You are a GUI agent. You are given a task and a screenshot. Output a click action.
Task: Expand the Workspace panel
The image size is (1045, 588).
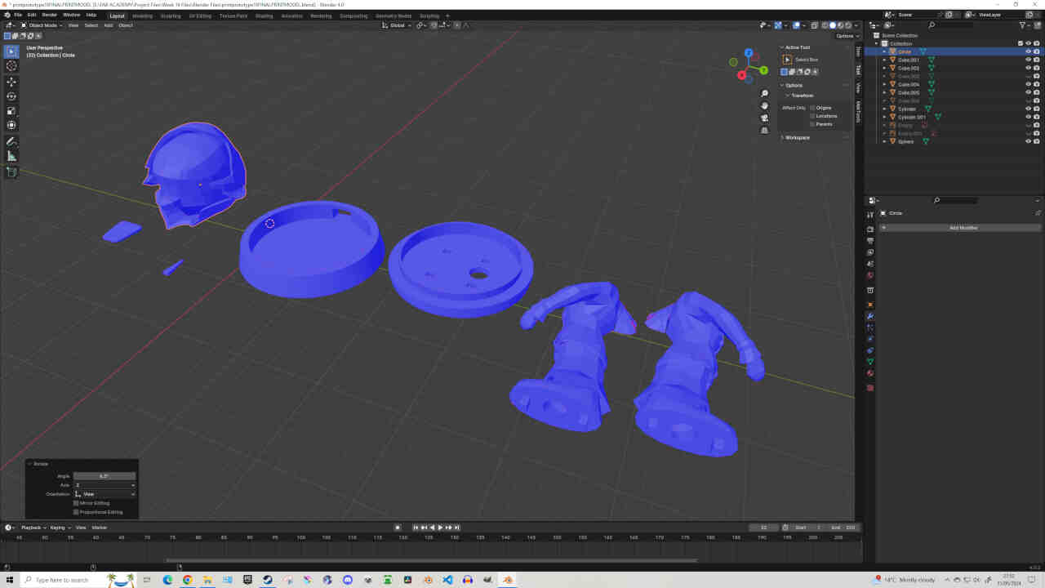pyautogui.click(x=795, y=137)
